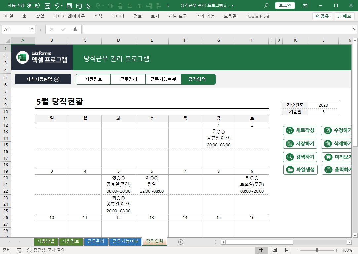Open the Ribbon Display Options icon
Image resolution: width=358 pixels, height=254 pixels.
point(305,6)
